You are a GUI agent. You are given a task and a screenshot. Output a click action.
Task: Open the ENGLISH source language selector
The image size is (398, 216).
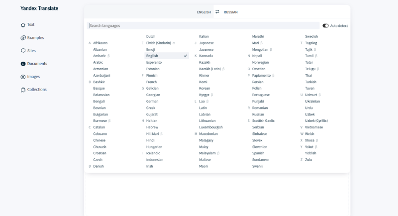pyautogui.click(x=204, y=12)
